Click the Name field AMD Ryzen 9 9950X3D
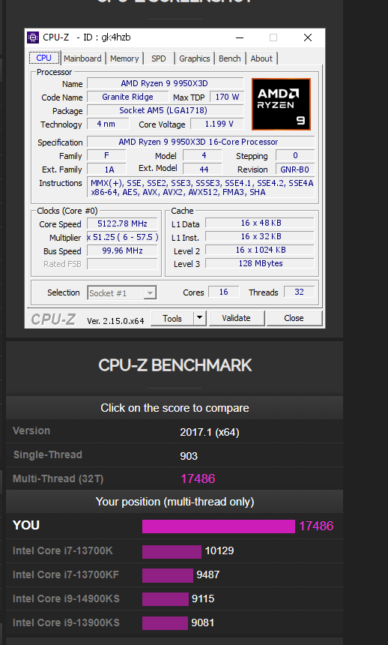388x645 pixels. [164, 83]
